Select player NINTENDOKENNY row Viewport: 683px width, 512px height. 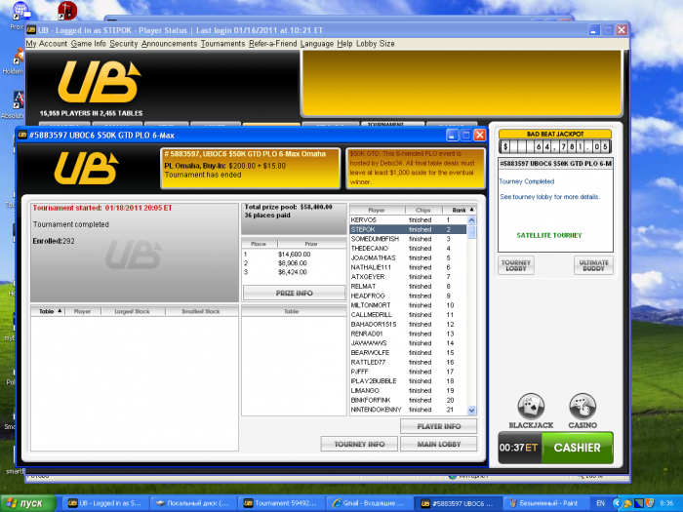pos(408,410)
